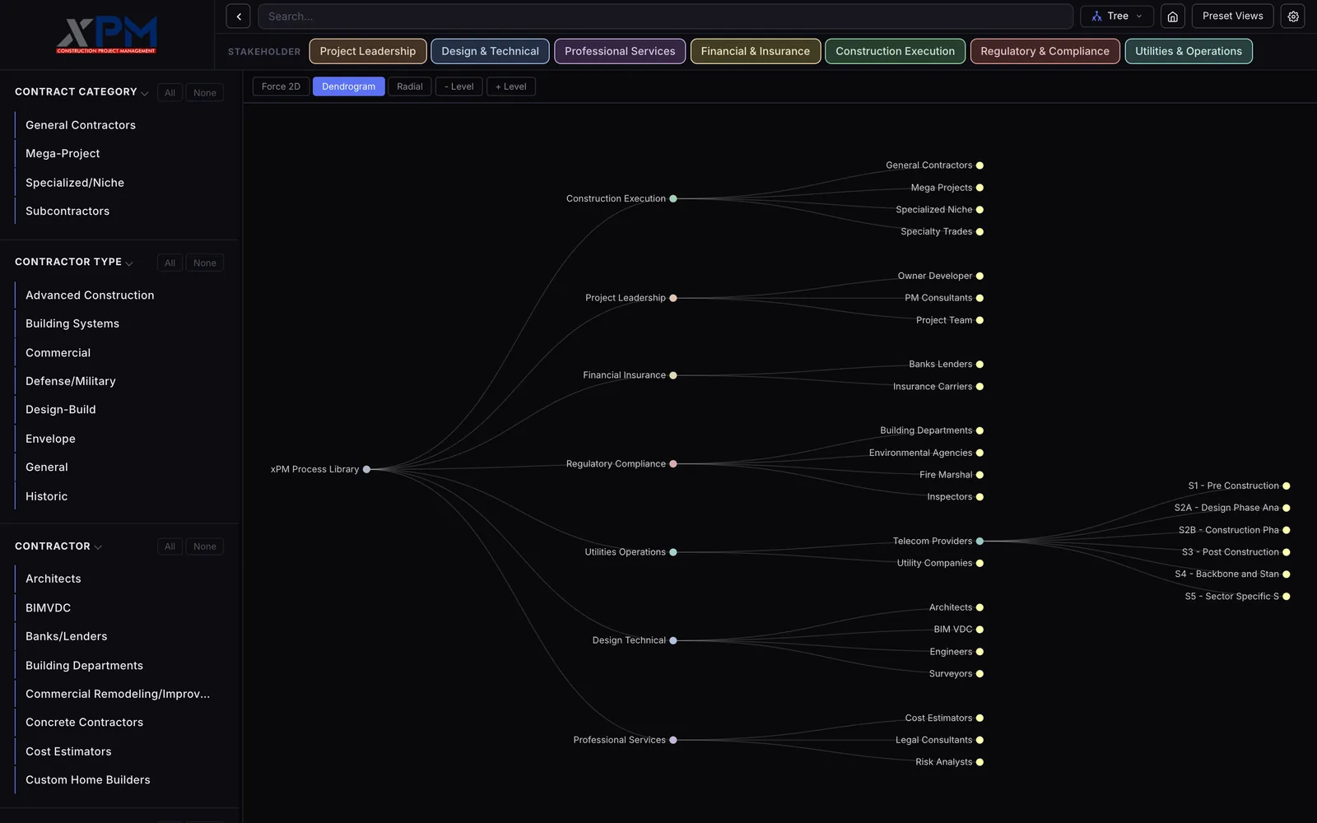Expand the Fire Marshal node

[x=980, y=475]
